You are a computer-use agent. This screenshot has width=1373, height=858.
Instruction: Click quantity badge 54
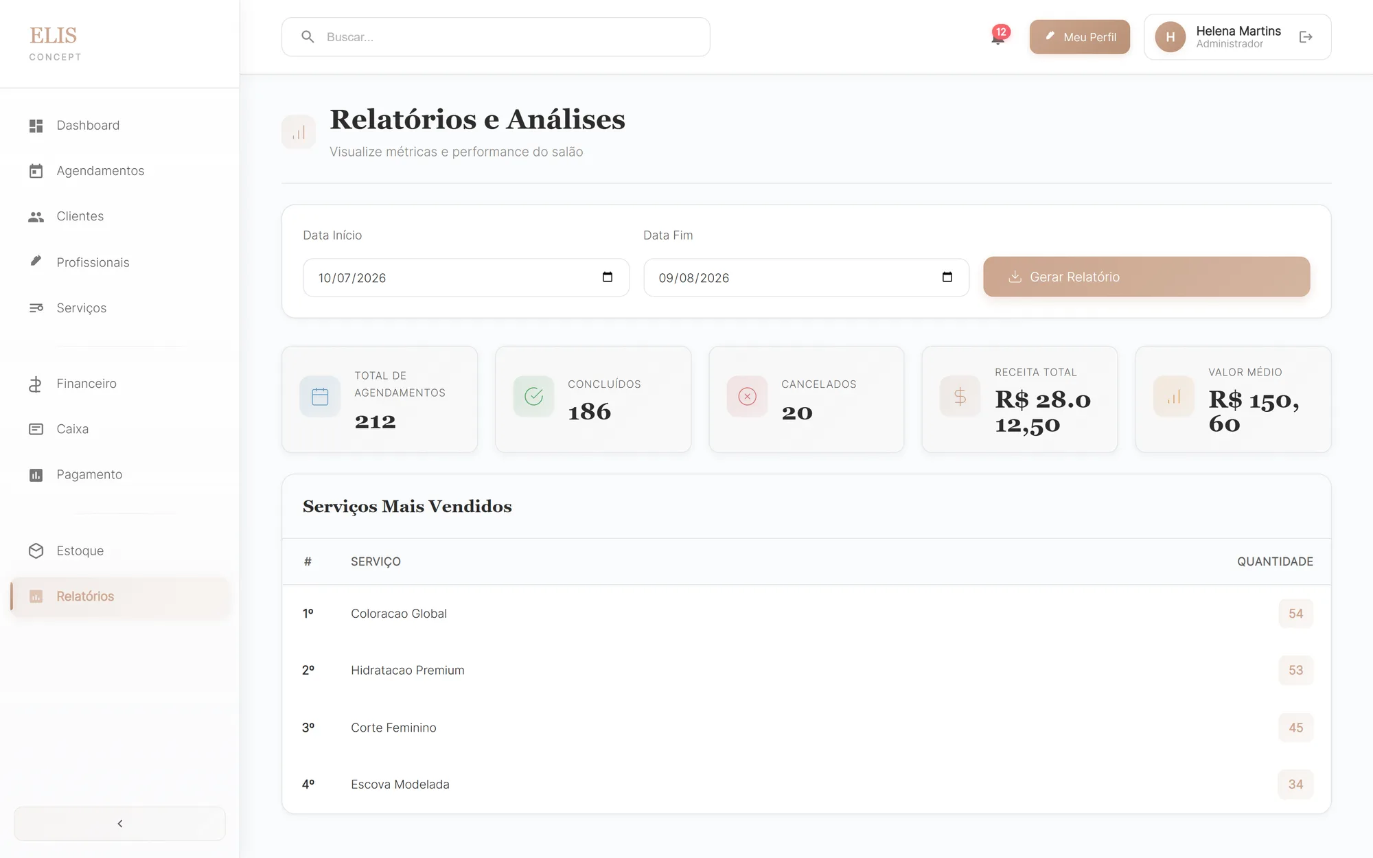[x=1295, y=614]
